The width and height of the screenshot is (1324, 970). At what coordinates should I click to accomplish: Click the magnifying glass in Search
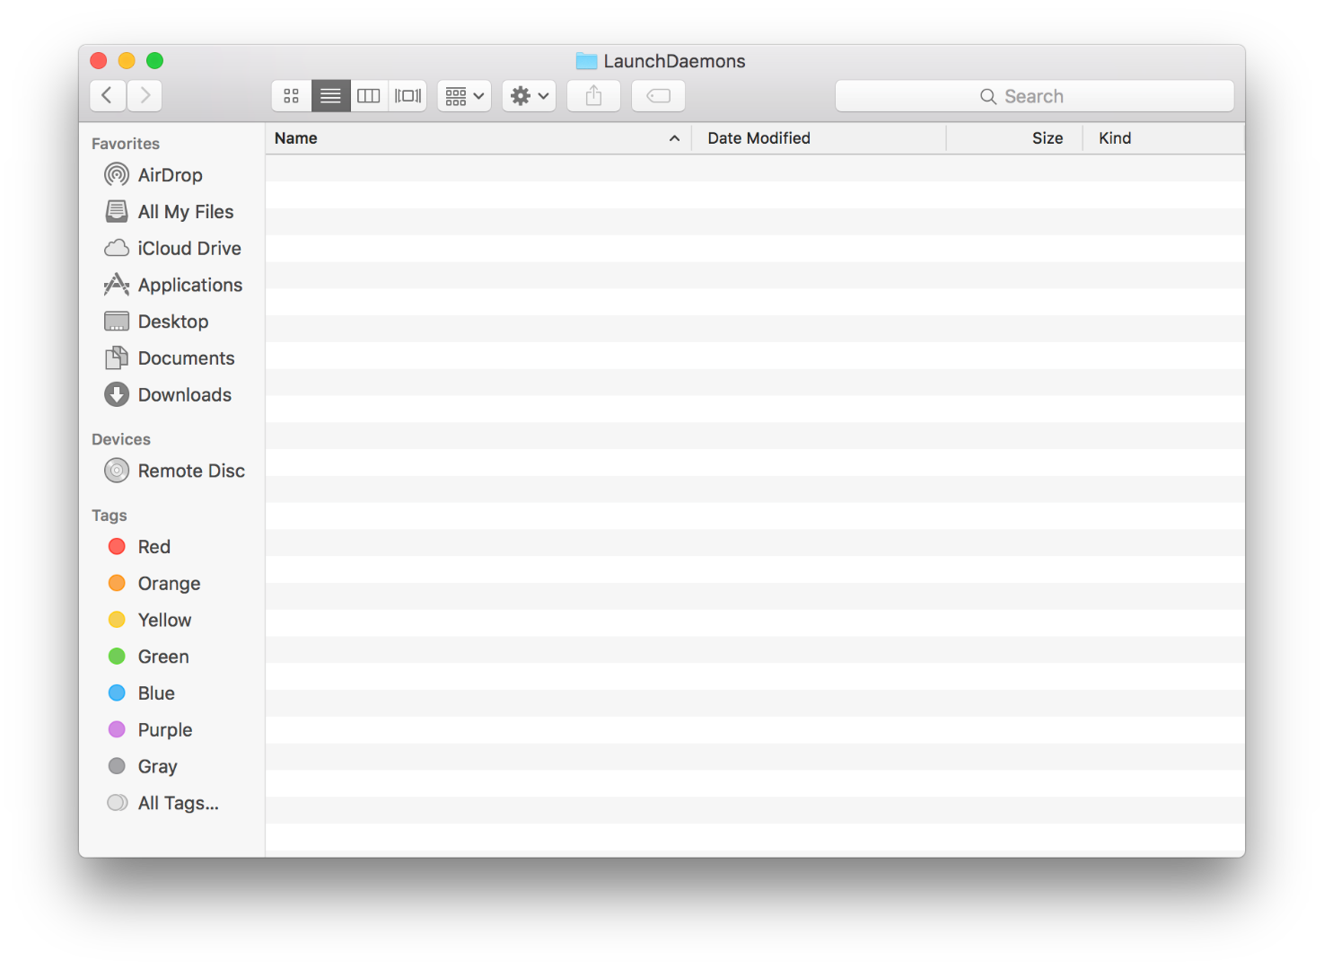click(988, 96)
